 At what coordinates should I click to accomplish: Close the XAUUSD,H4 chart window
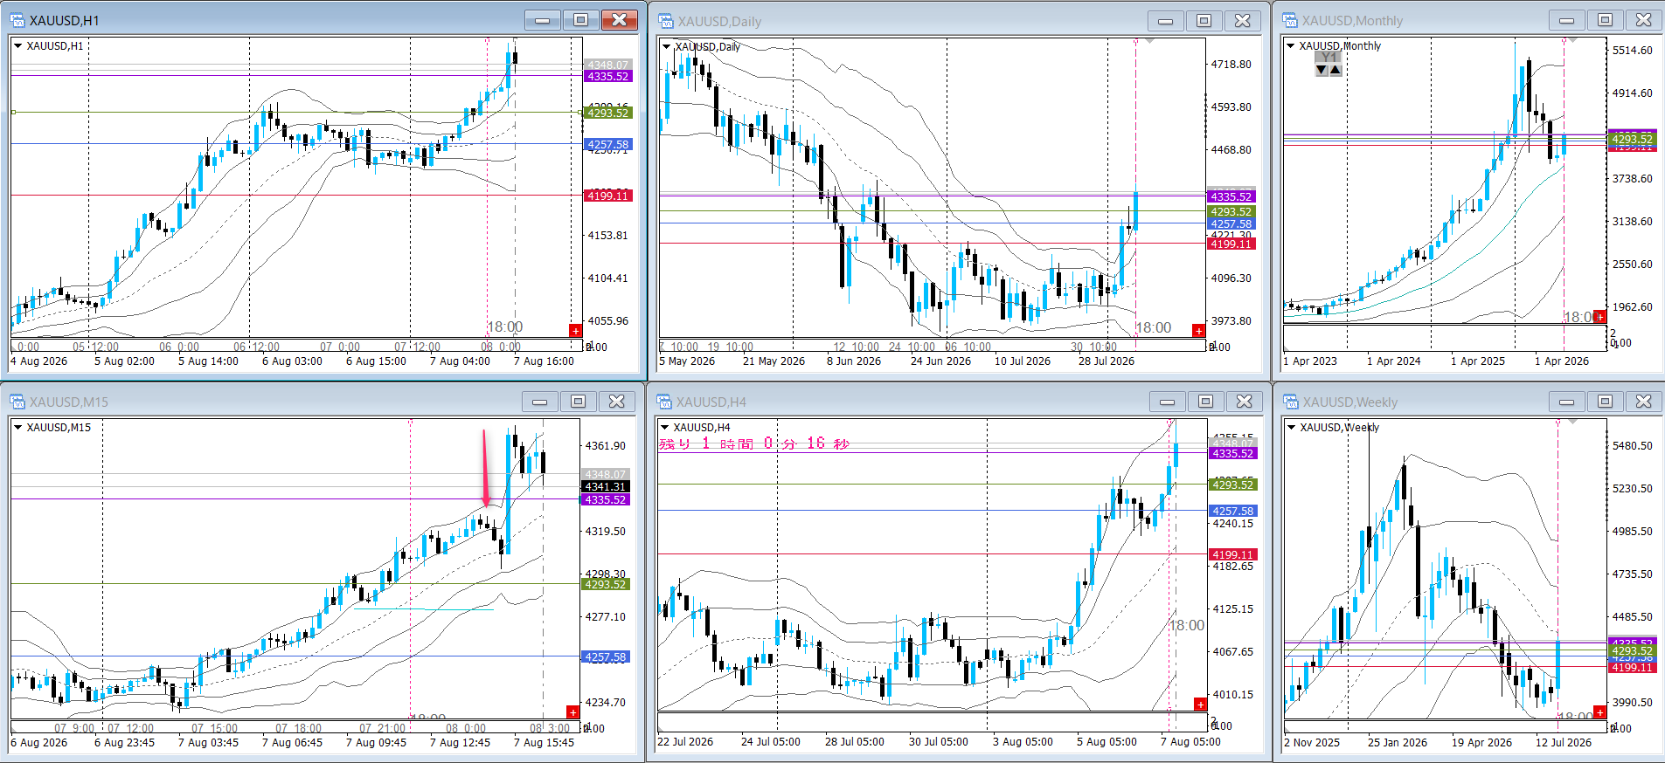(1244, 402)
